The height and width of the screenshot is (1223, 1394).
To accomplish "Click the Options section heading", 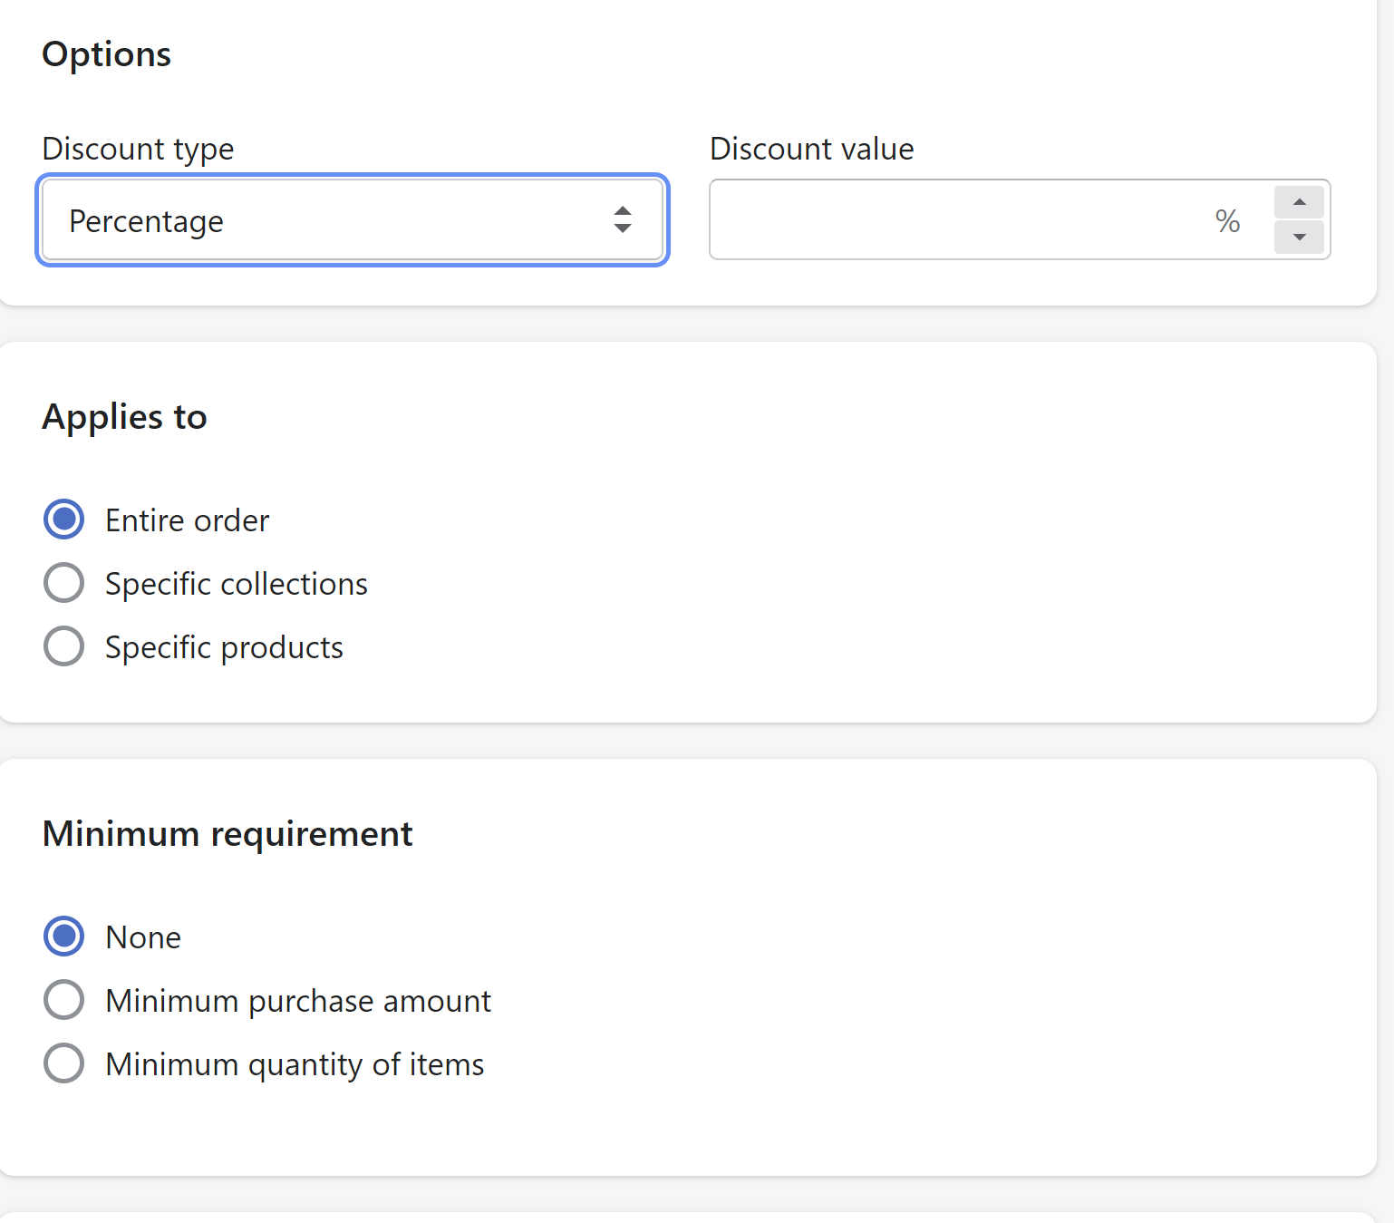I will (106, 54).
